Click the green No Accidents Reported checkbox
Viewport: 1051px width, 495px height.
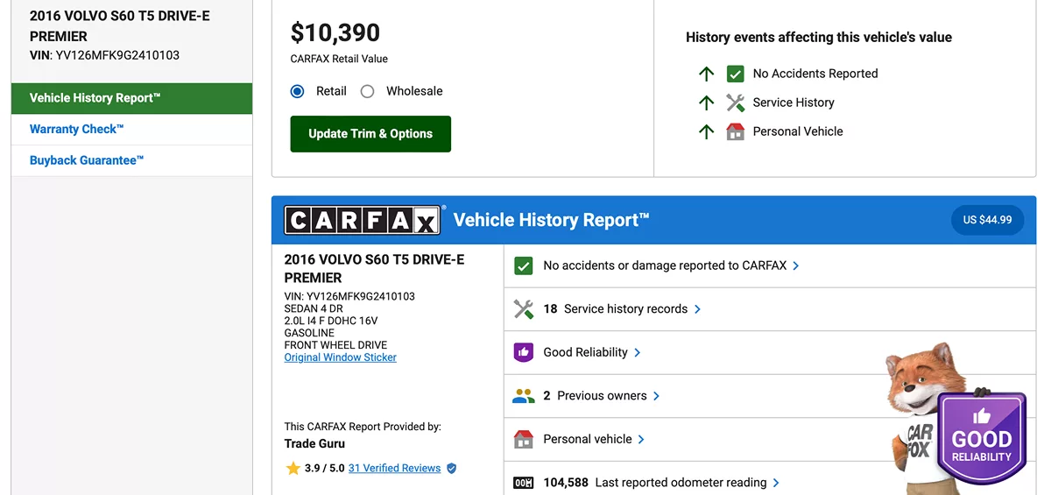click(735, 74)
